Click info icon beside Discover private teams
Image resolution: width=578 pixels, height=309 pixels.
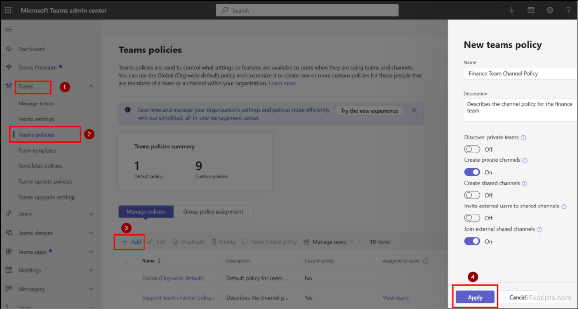pyautogui.click(x=523, y=137)
